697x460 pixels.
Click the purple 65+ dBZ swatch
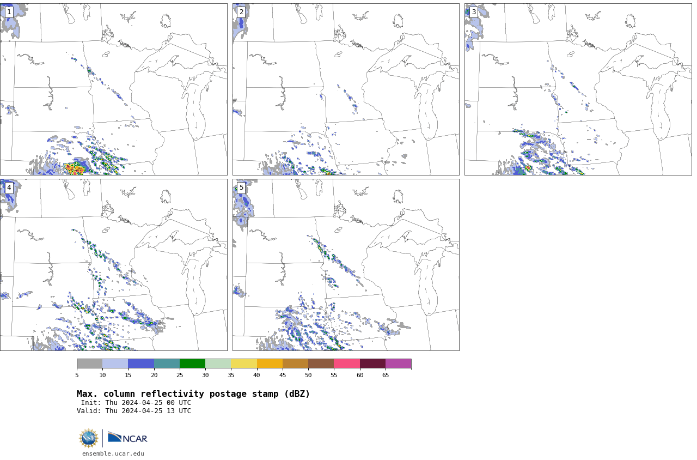398,364
